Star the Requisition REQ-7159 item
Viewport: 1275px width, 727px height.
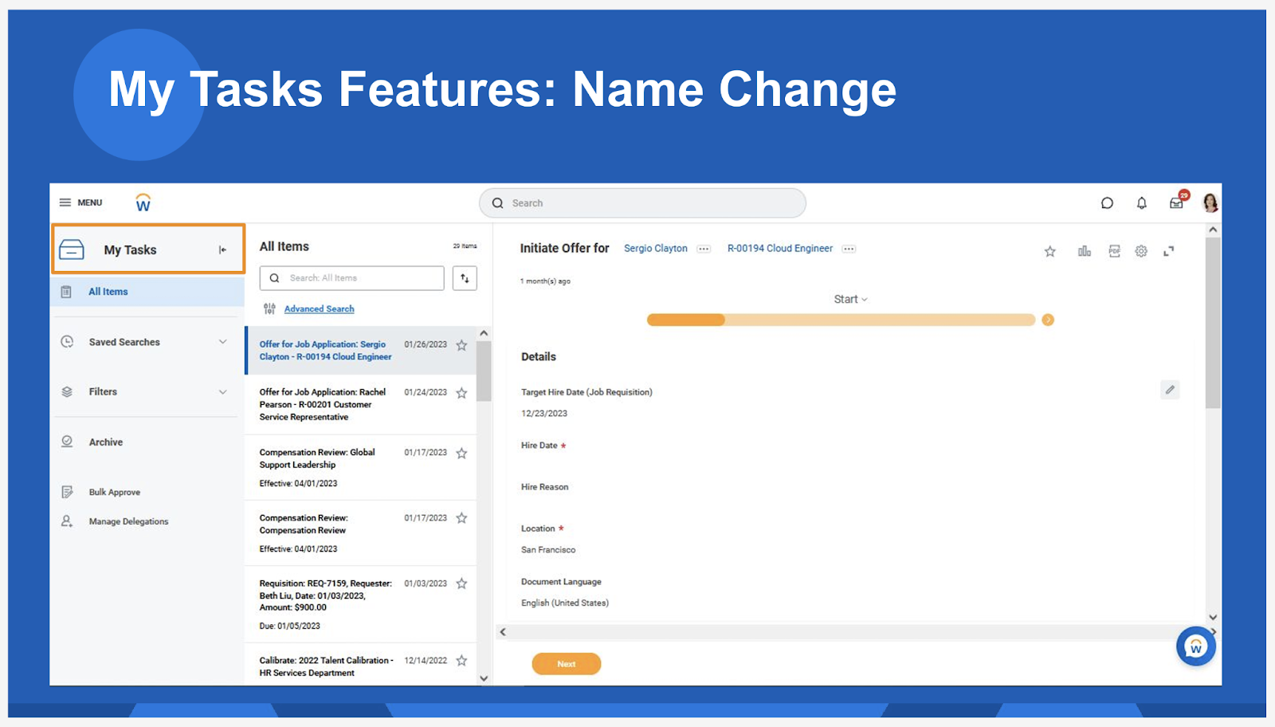point(461,584)
